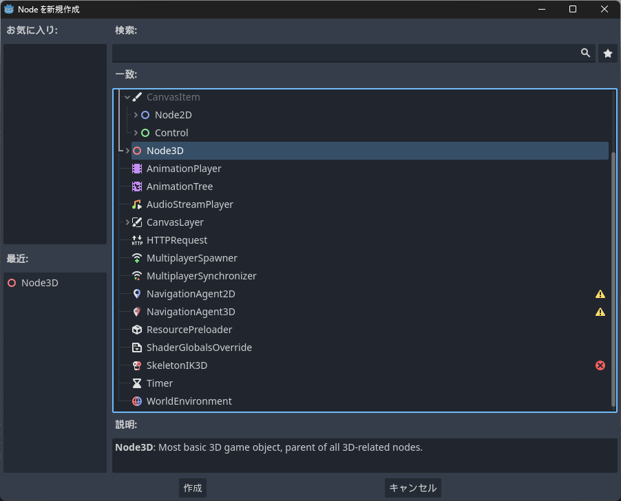Viewport: 621px width, 501px height.
Task: Select the CanvasLayer row
Action: [370, 222]
